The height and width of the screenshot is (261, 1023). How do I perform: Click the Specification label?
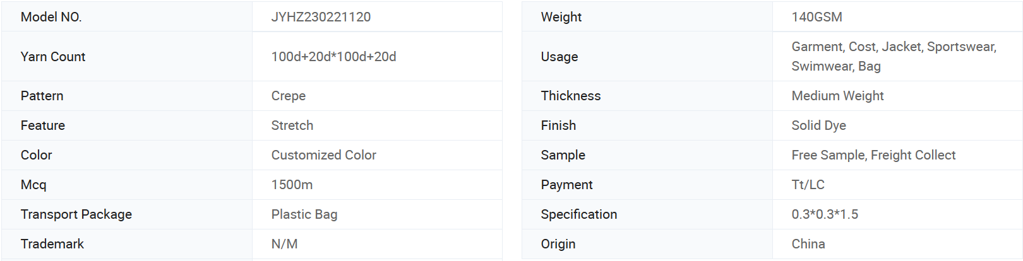(579, 214)
